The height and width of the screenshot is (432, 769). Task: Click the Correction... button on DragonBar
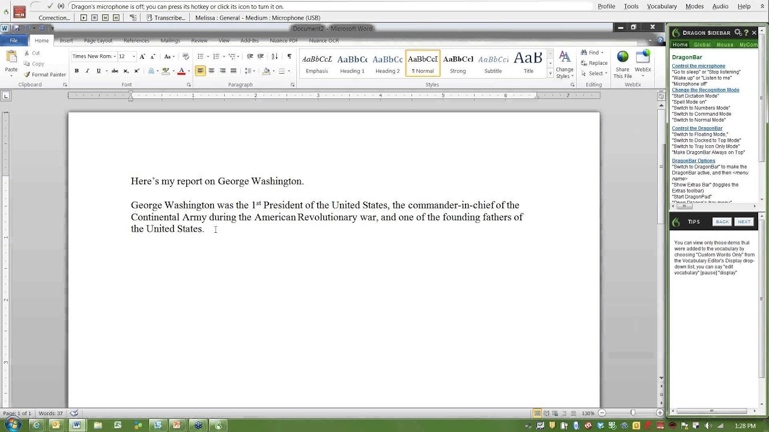point(54,18)
